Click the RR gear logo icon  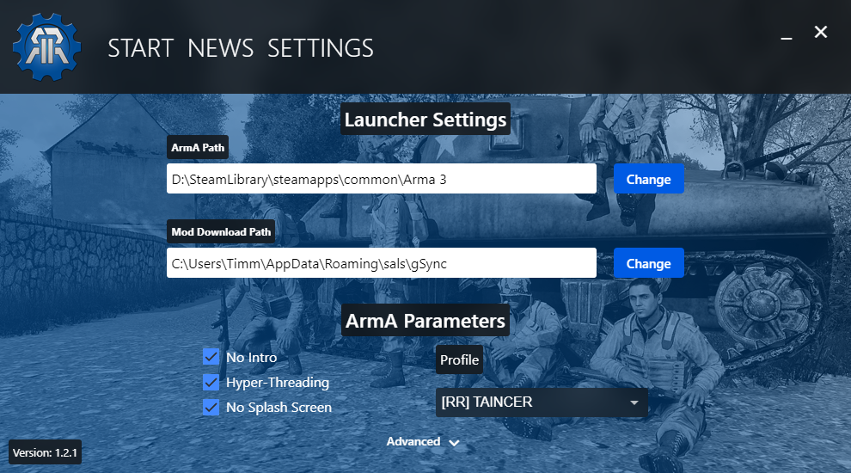(46, 47)
